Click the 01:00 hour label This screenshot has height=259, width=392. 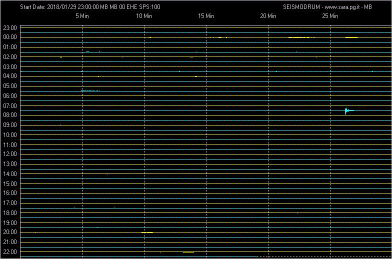tap(10, 47)
